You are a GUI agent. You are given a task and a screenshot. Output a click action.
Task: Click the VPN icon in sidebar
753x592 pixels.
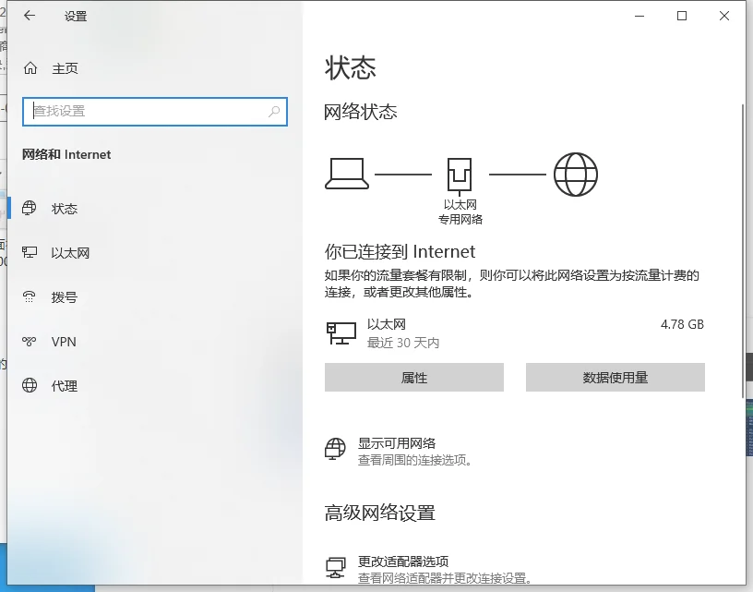click(x=30, y=342)
